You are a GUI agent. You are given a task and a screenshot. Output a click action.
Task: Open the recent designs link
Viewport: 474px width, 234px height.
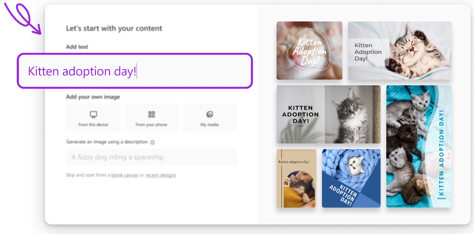(161, 175)
